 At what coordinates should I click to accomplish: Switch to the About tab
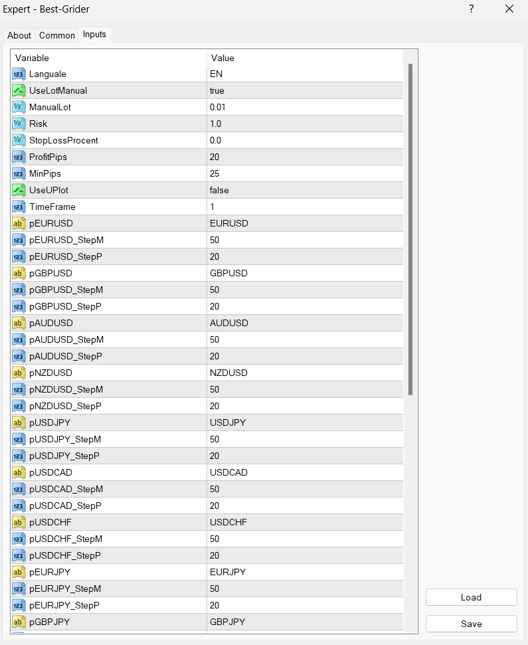pos(19,35)
